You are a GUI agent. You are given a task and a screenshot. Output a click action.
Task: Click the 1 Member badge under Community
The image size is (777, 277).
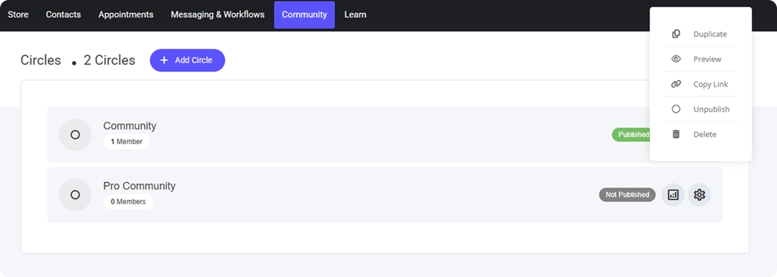pos(127,142)
